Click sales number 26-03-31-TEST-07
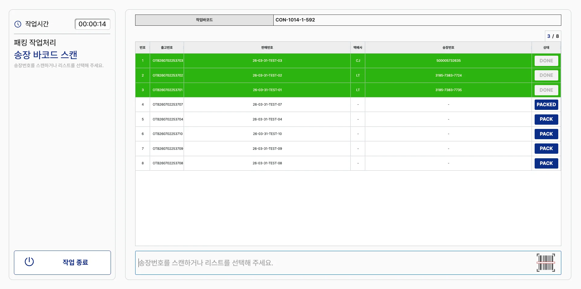Image resolution: width=581 pixels, height=289 pixels. pos(267,104)
